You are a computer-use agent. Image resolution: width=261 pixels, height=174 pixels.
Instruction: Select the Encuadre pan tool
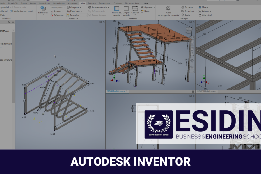(189, 7)
